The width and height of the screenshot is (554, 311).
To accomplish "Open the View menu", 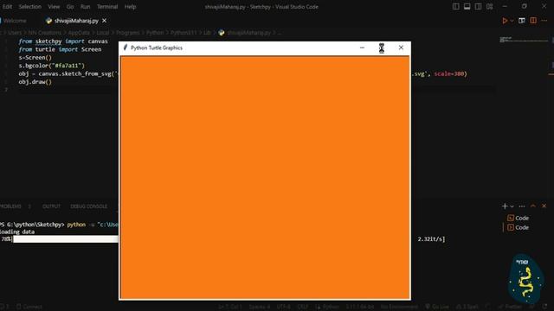I will pos(54,7).
